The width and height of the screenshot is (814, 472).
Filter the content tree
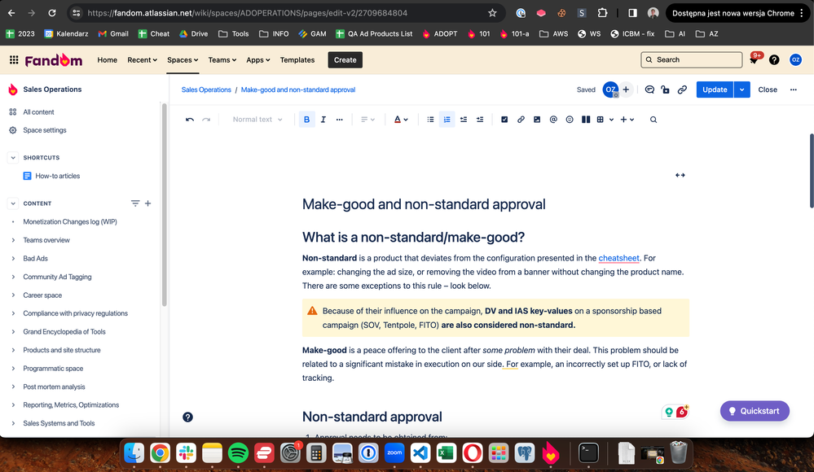click(135, 203)
